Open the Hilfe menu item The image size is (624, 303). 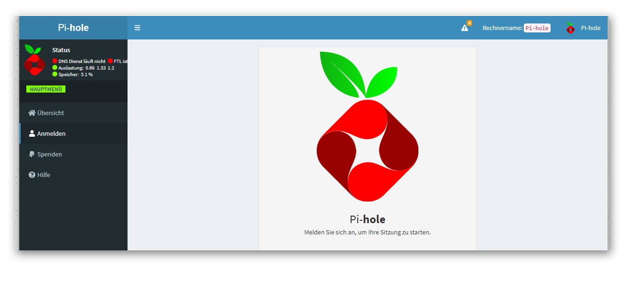(73, 175)
